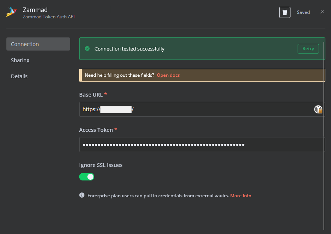Delete credential with the trash icon
The height and width of the screenshot is (234, 331).
tap(284, 12)
